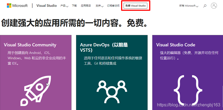Click the Microsoft logo
223x110 pixels.
pos(17,6)
